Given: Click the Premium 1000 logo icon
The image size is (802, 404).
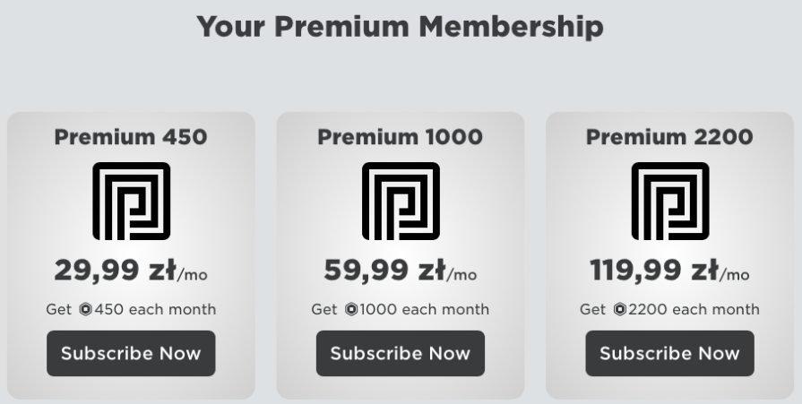Looking at the screenshot, I should (x=401, y=201).
